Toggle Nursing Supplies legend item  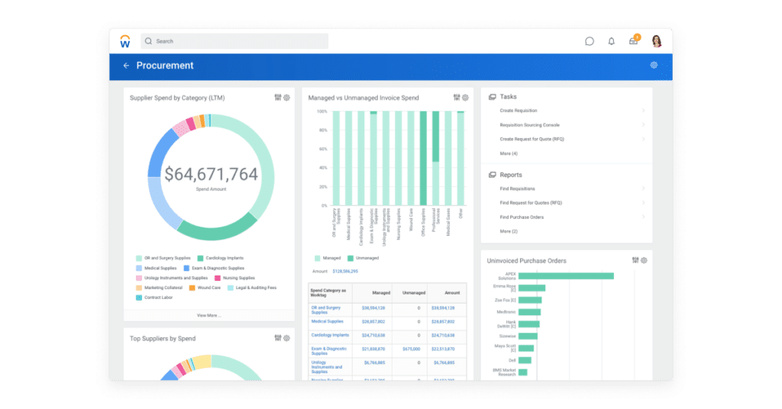235,278
